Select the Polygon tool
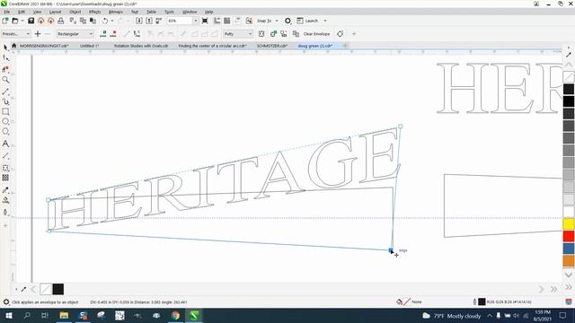 5,132
